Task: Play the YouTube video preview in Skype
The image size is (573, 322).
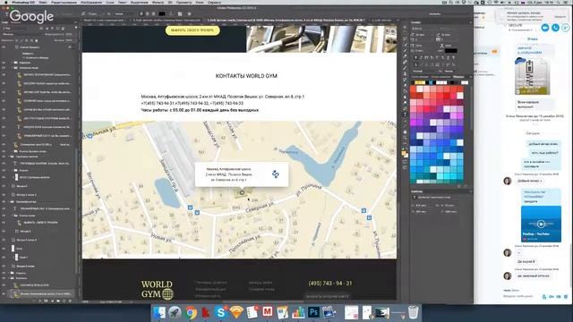Action: point(541,224)
